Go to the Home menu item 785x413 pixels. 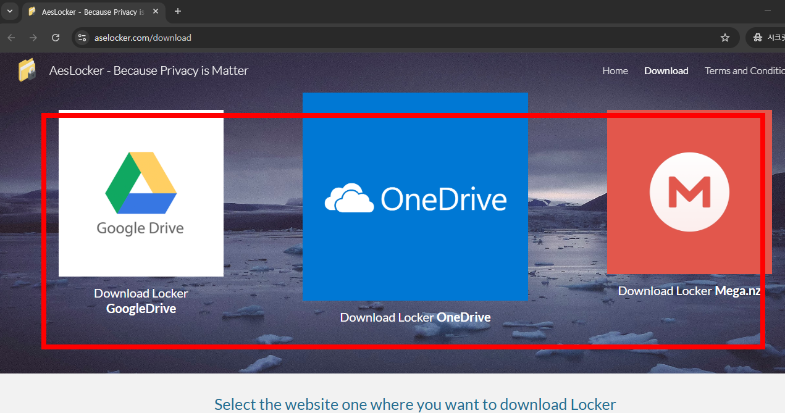click(615, 71)
